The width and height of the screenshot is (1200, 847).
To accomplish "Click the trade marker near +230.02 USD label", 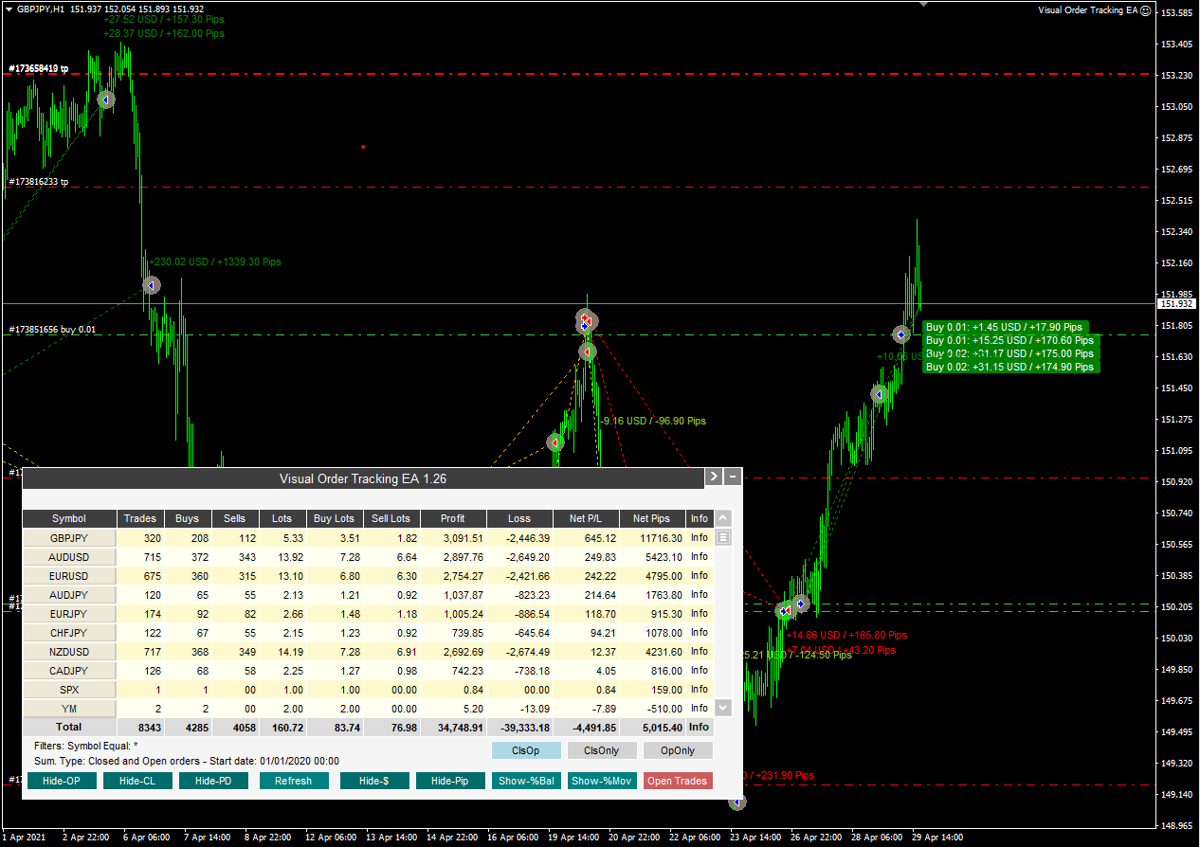I will point(151,285).
